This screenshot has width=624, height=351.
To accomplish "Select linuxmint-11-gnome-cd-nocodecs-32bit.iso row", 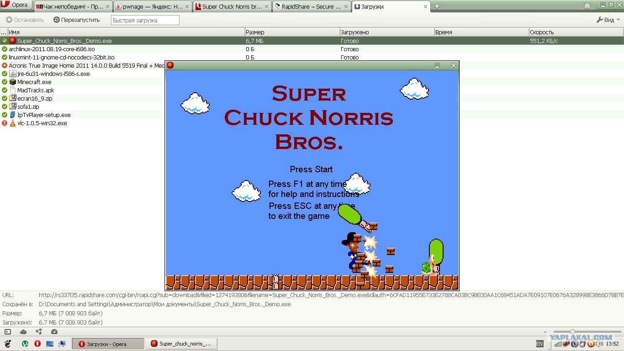I will [x=312, y=57].
